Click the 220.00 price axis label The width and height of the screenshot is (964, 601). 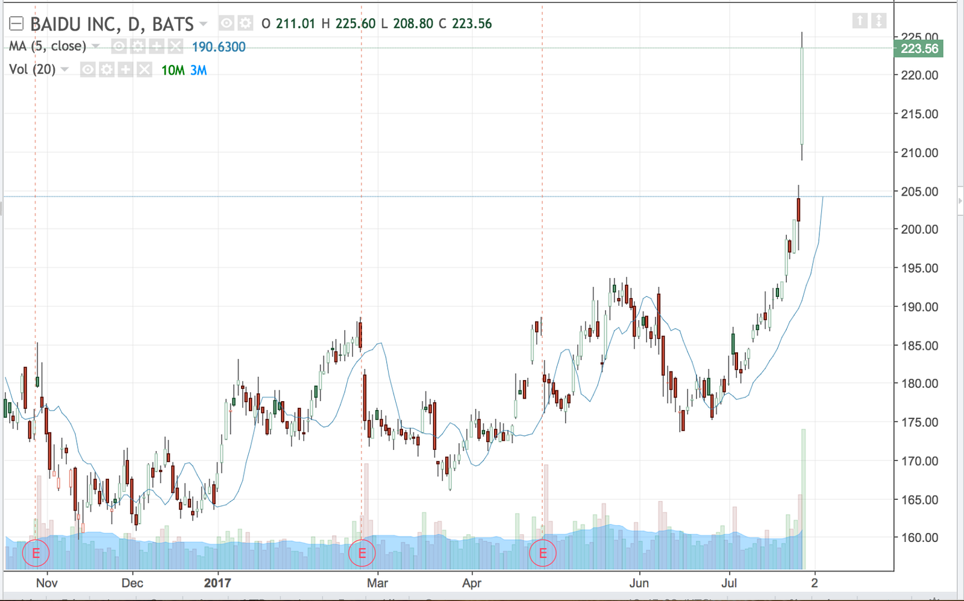coord(919,75)
